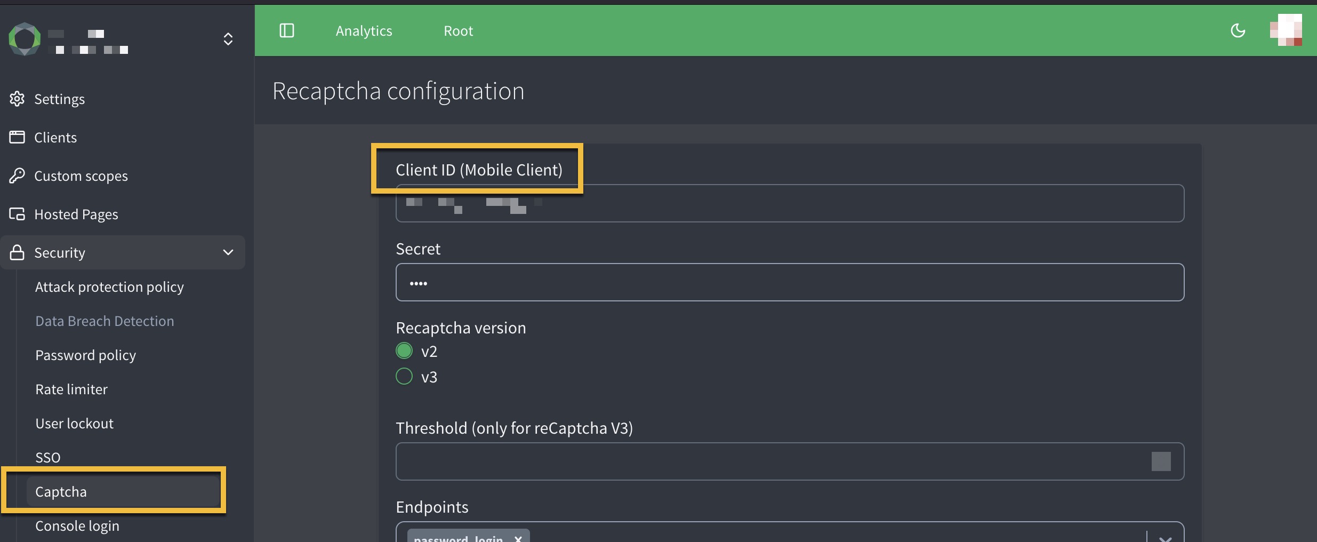The image size is (1317, 542).
Task: Click the Clients window icon
Action: (x=17, y=137)
